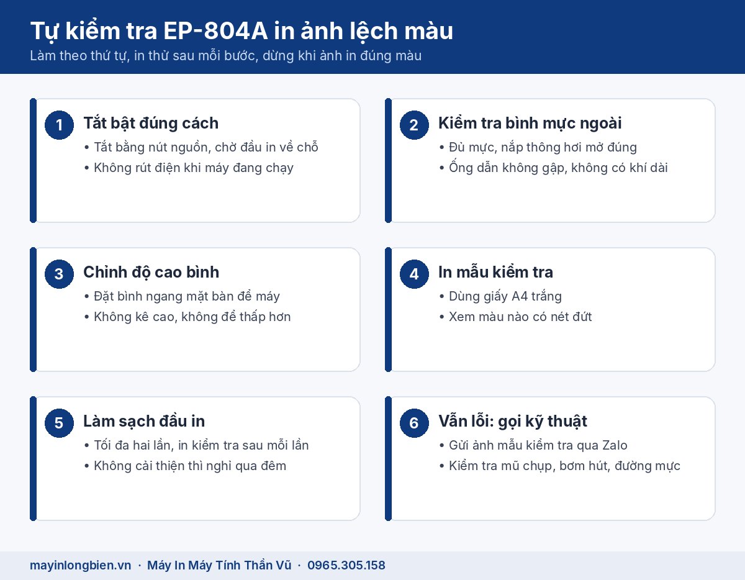This screenshot has height=580, width=745.
Task: Click the subtitle starting "Làm theo thứ tự"
Action: [x=226, y=55]
